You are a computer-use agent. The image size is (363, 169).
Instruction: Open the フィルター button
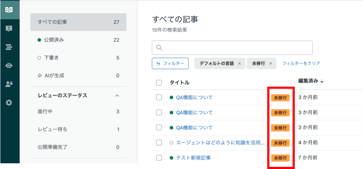click(x=170, y=63)
